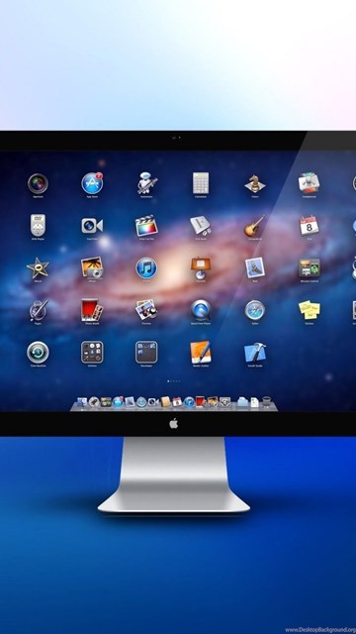Launch Safari compass icon

click(255, 310)
